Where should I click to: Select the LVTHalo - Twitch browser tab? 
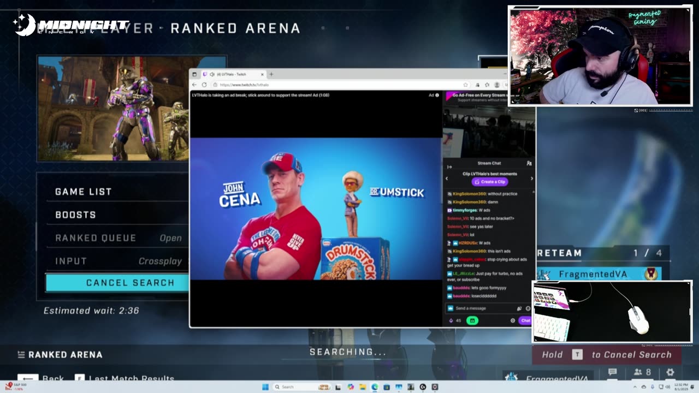click(x=233, y=74)
